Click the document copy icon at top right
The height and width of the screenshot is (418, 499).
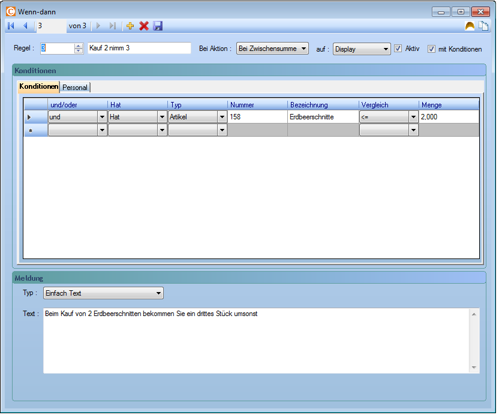pos(483,26)
